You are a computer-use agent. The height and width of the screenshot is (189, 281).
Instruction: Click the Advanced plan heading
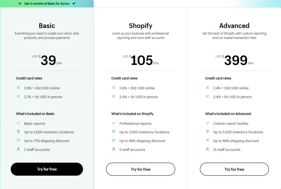pos(234,26)
